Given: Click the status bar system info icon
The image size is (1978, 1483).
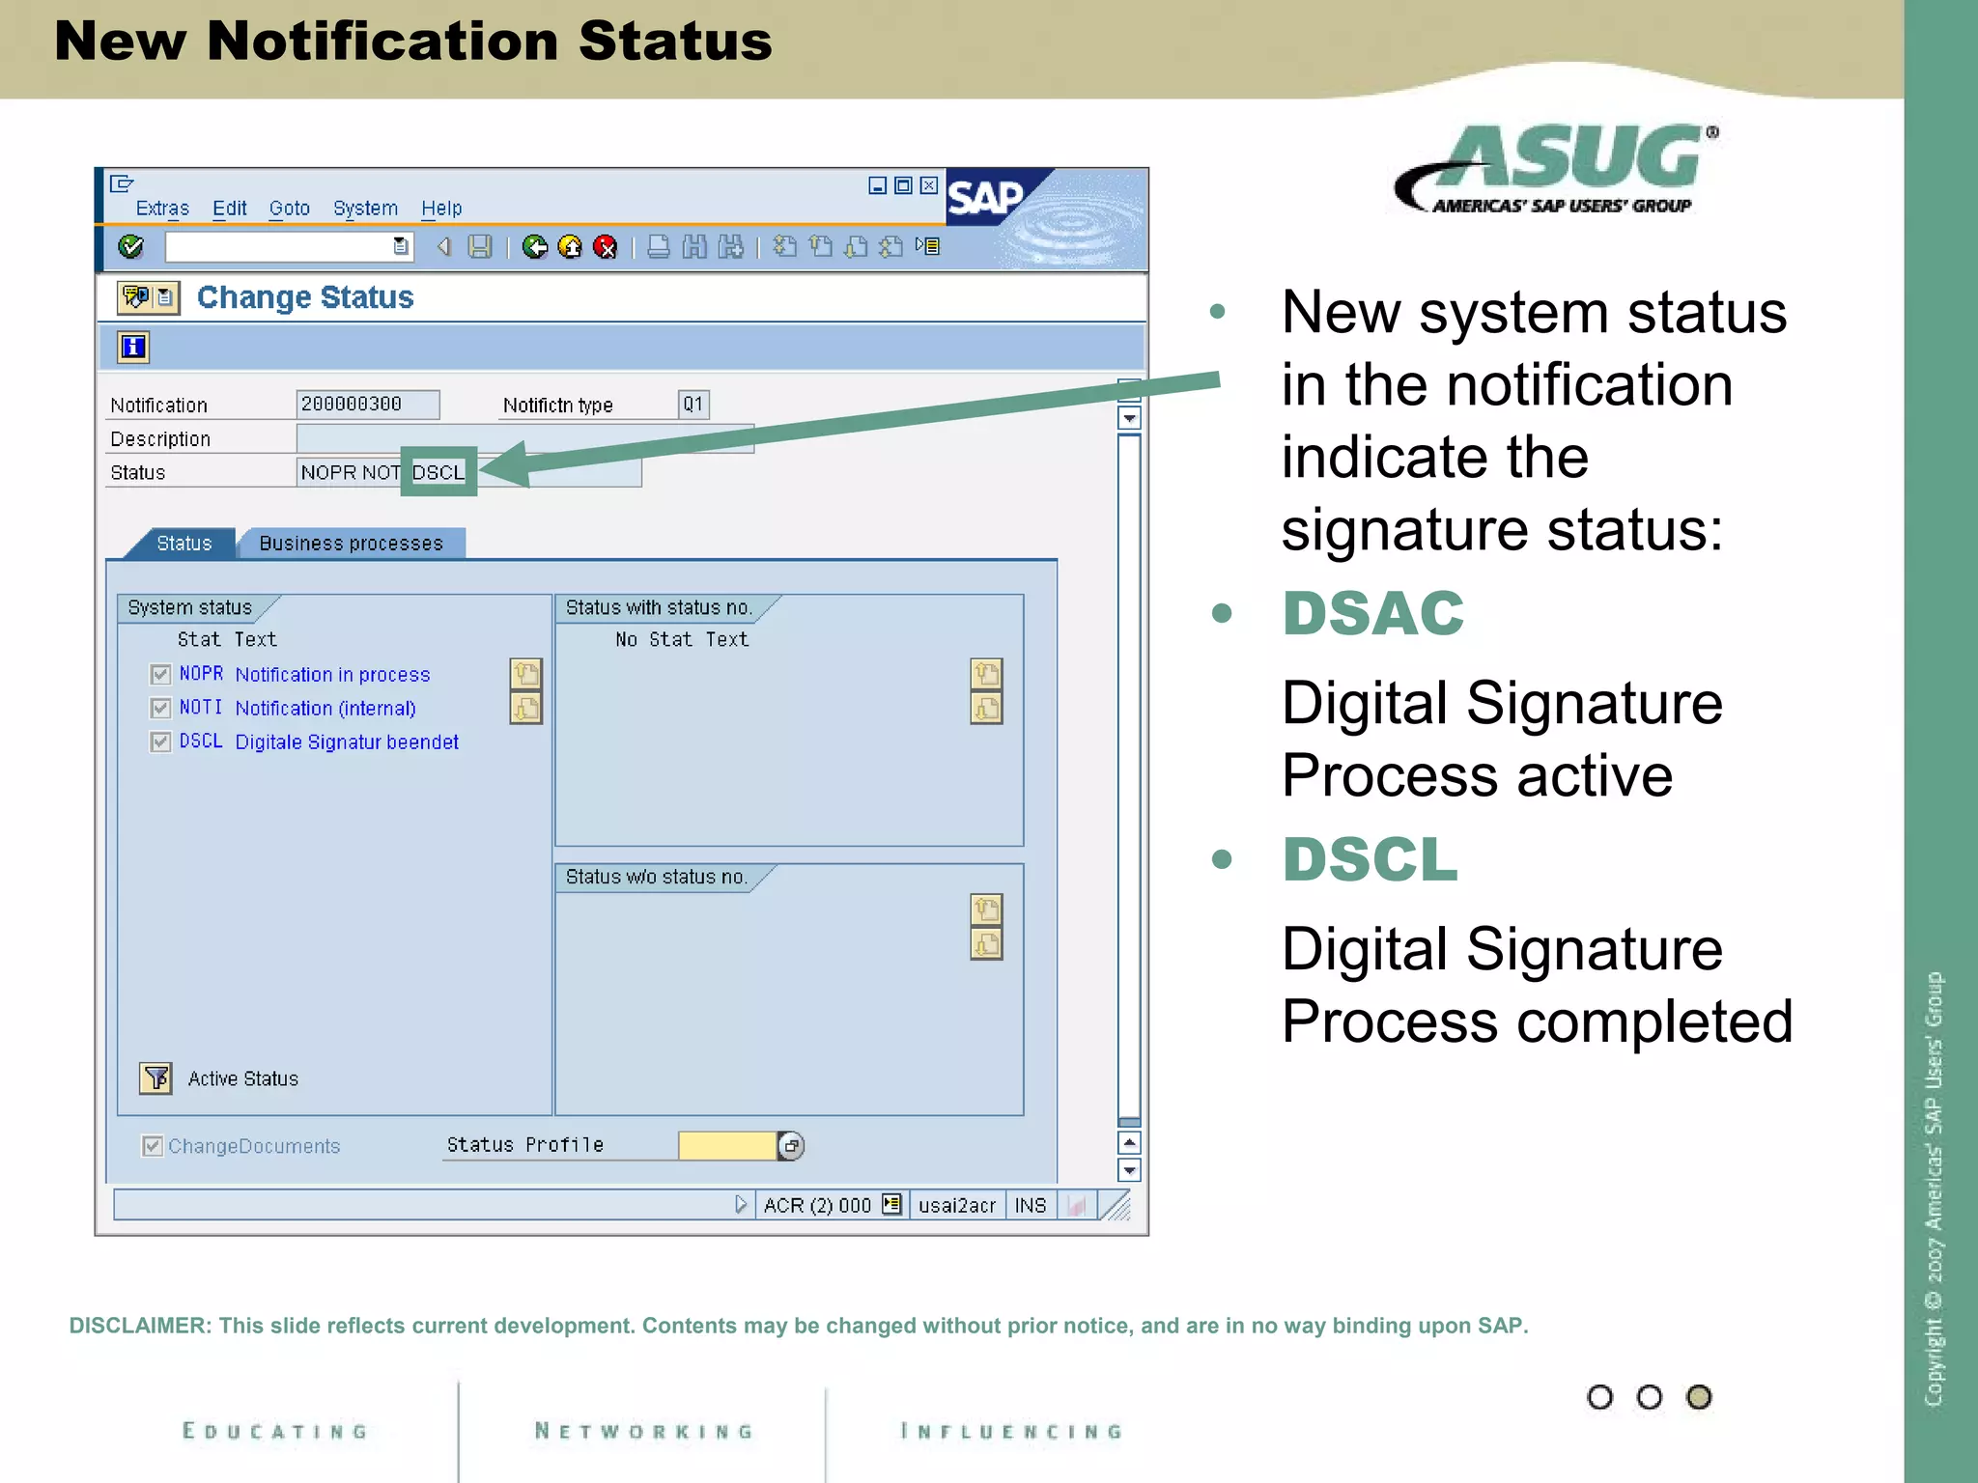Looking at the screenshot, I should (x=892, y=1205).
